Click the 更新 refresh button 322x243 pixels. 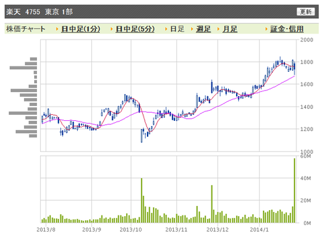[305, 11]
